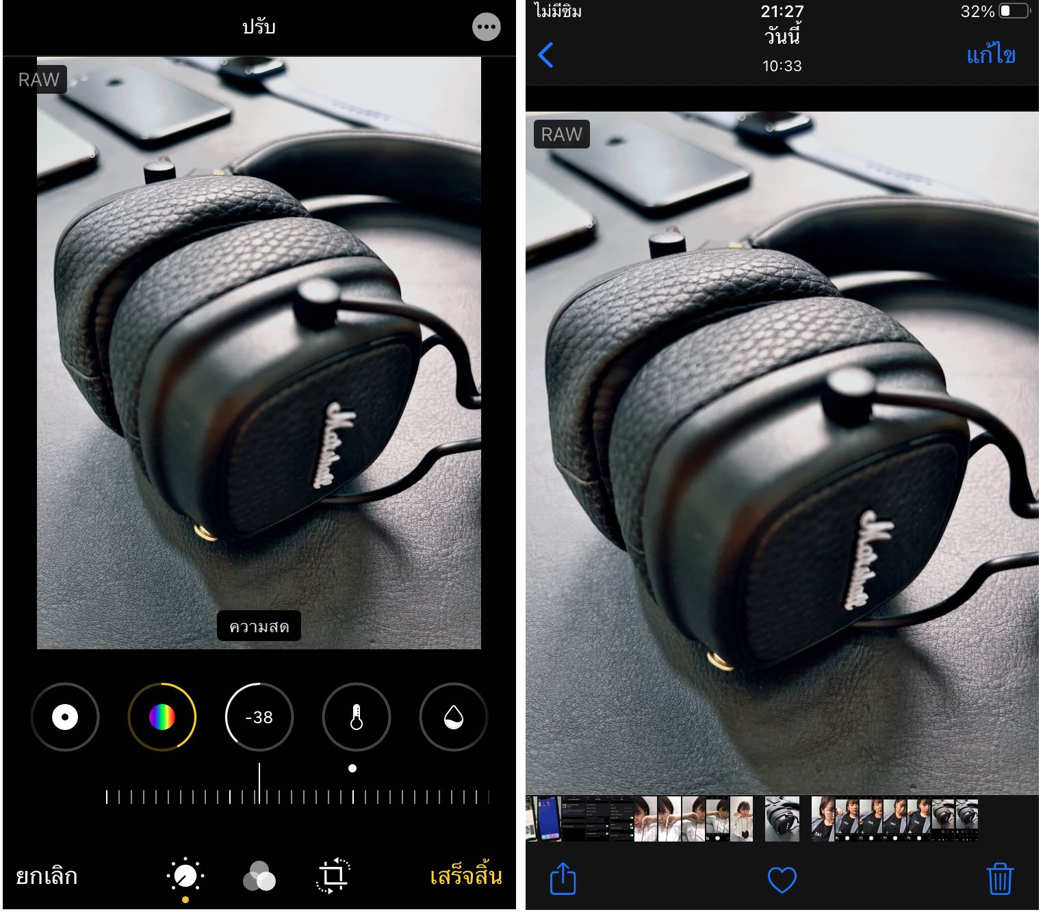Toggle the RAW badge on edit preview
1043x912 pixels.
point(40,80)
